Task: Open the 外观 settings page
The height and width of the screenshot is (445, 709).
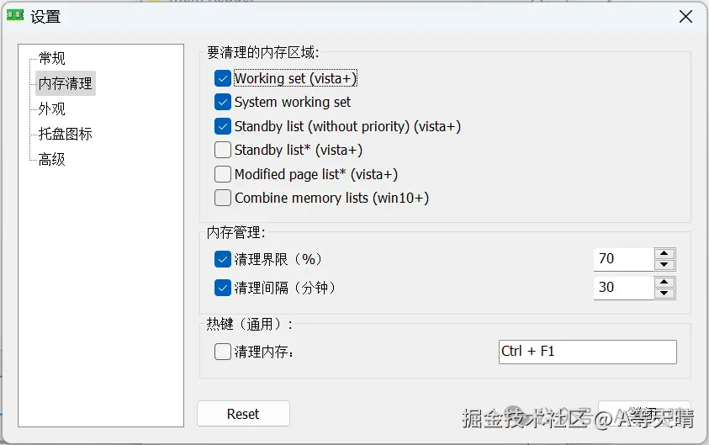Action: 52,109
